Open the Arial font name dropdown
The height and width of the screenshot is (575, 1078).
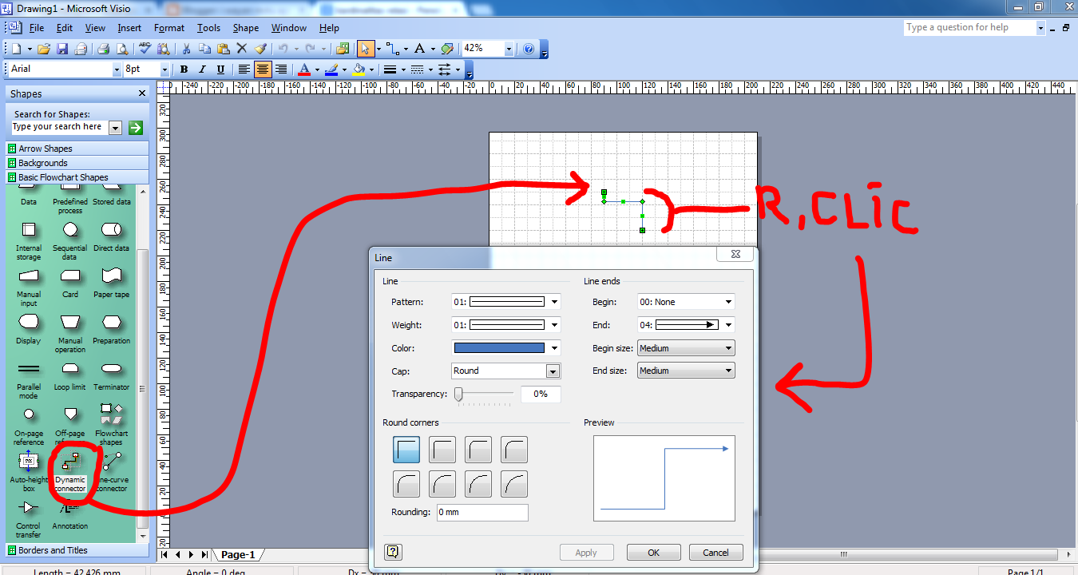(116, 69)
